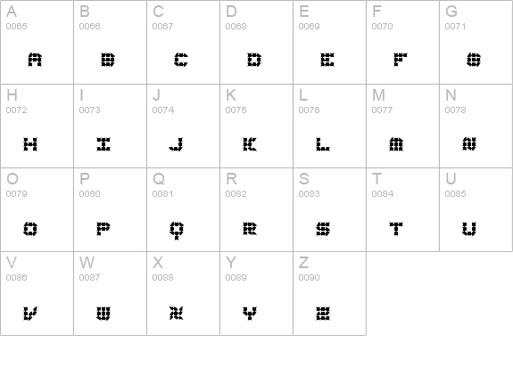This screenshot has height=375, width=513.
Task: Select the K glyph cell coded 0075
Action: 257,126
